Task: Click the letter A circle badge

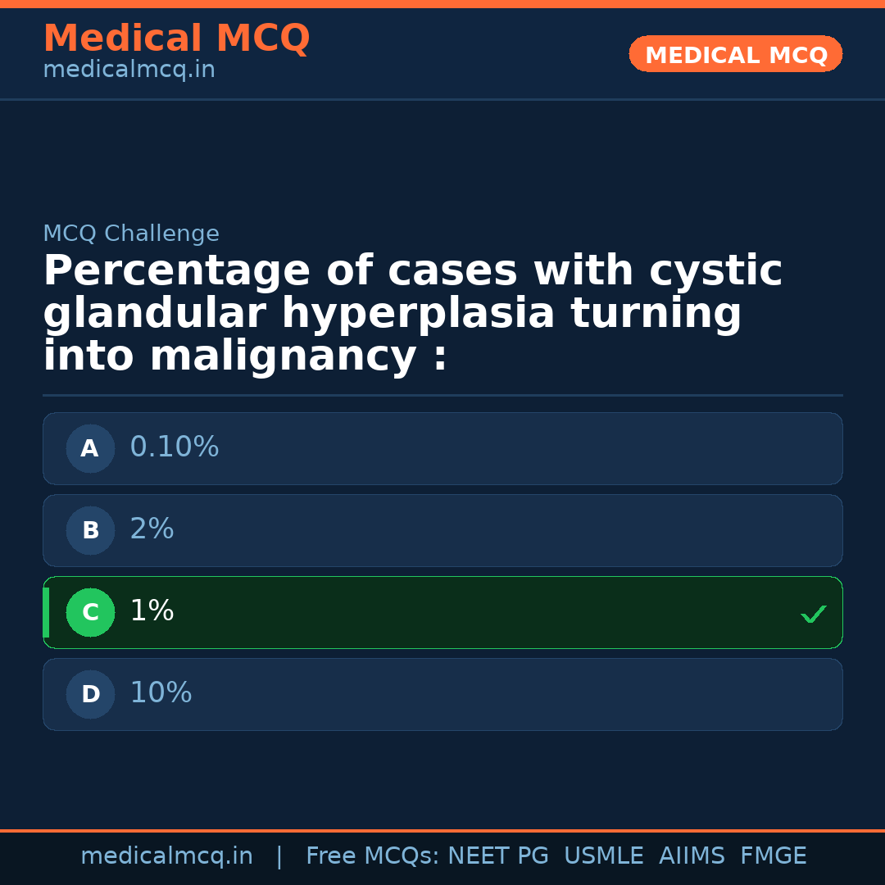Action: 90,448
